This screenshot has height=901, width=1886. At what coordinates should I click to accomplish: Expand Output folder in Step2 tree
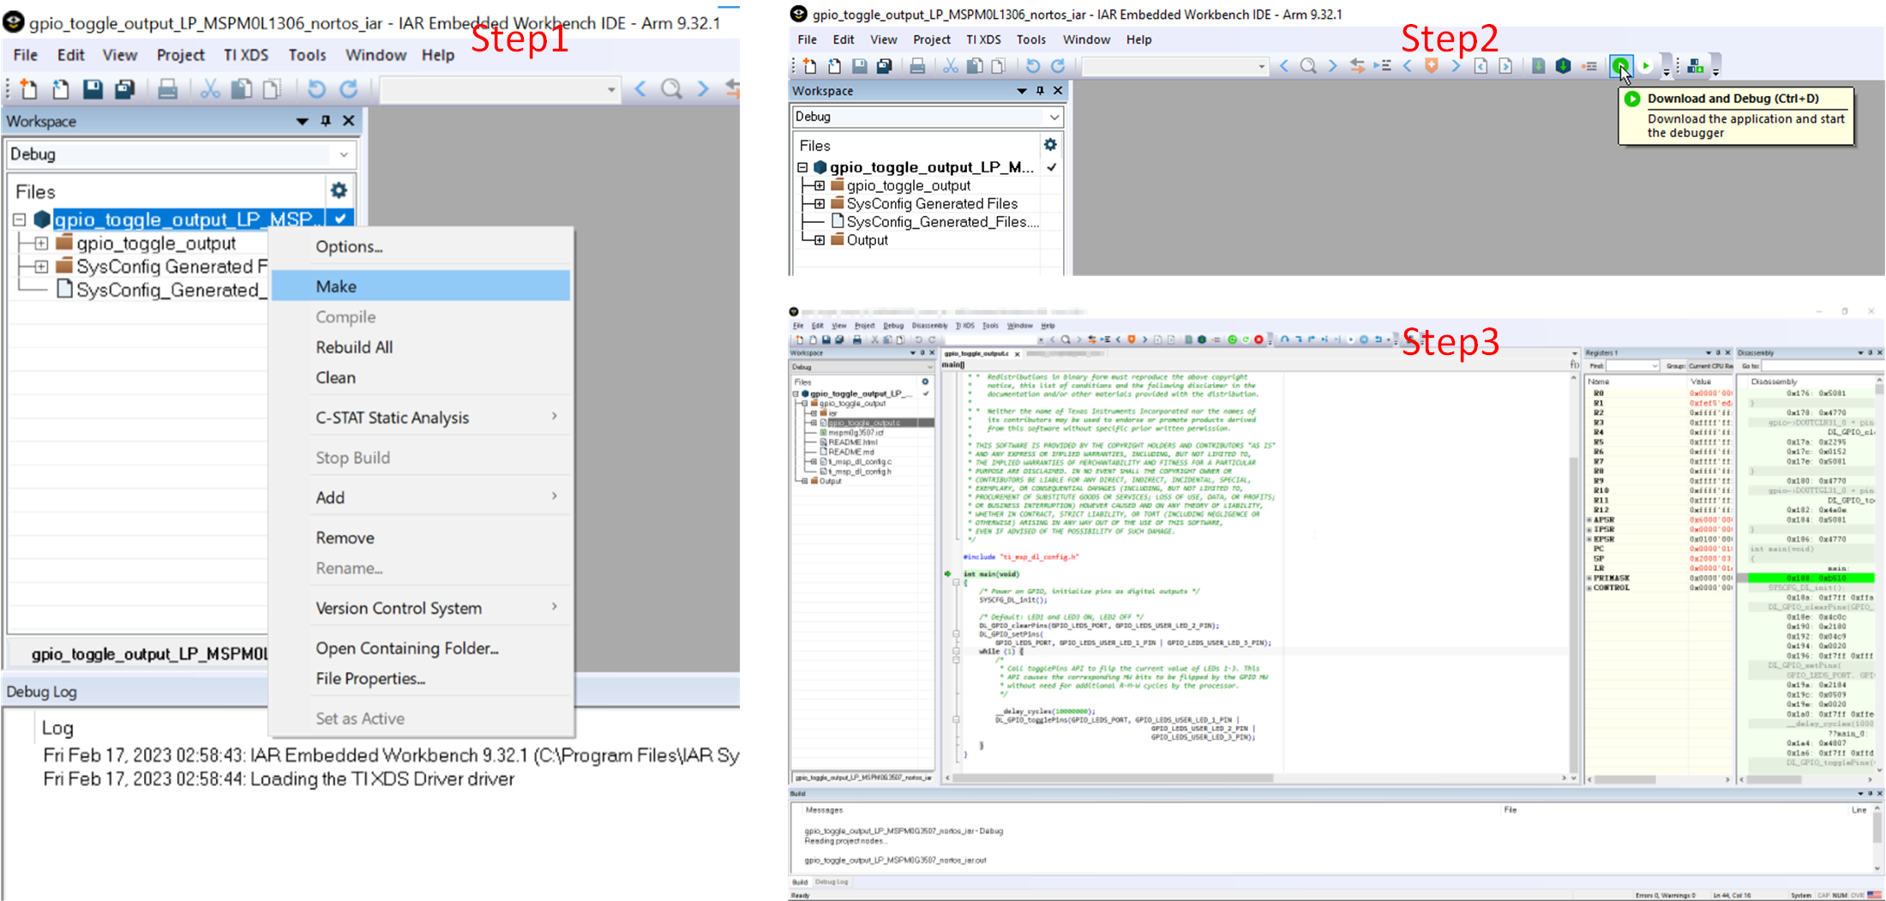click(820, 240)
